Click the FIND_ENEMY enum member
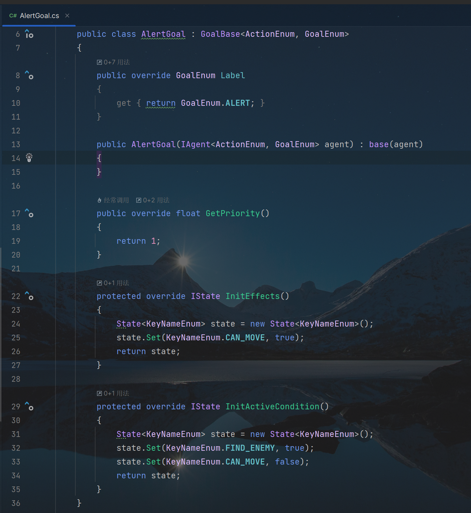This screenshot has width=471, height=513. click(x=250, y=448)
